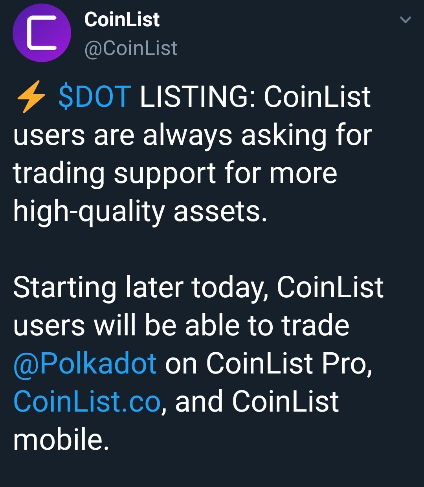Click the white C logo in avatar

click(x=42, y=33)
